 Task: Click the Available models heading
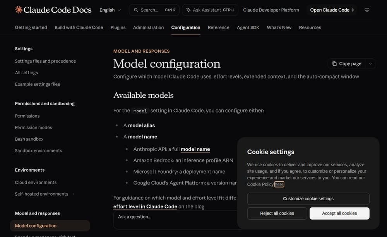144,95
